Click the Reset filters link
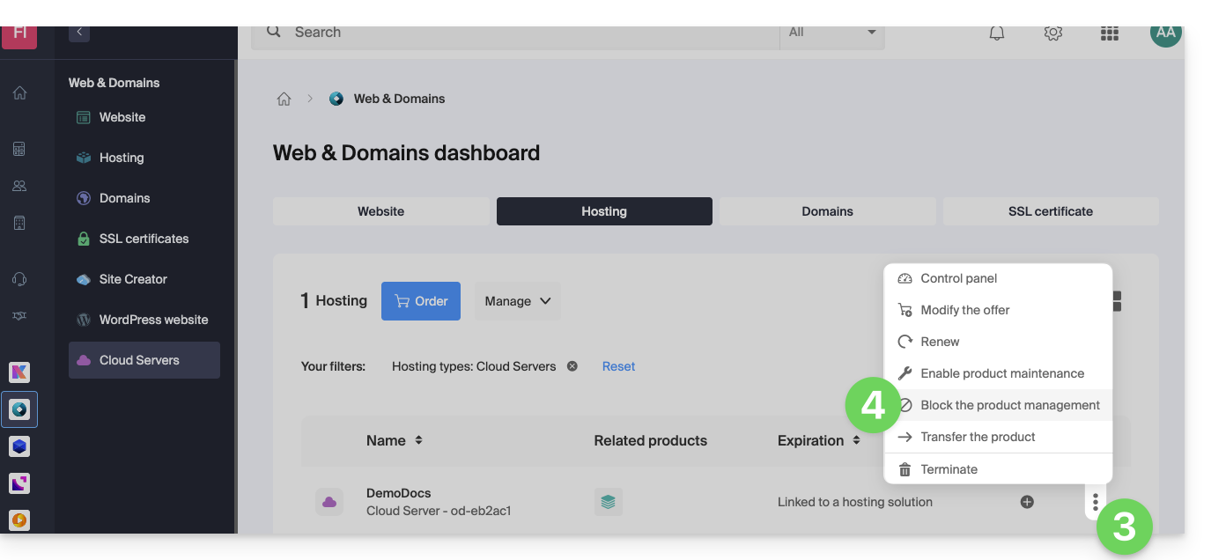Viewport: 1211px width, 560px height. 618,366
